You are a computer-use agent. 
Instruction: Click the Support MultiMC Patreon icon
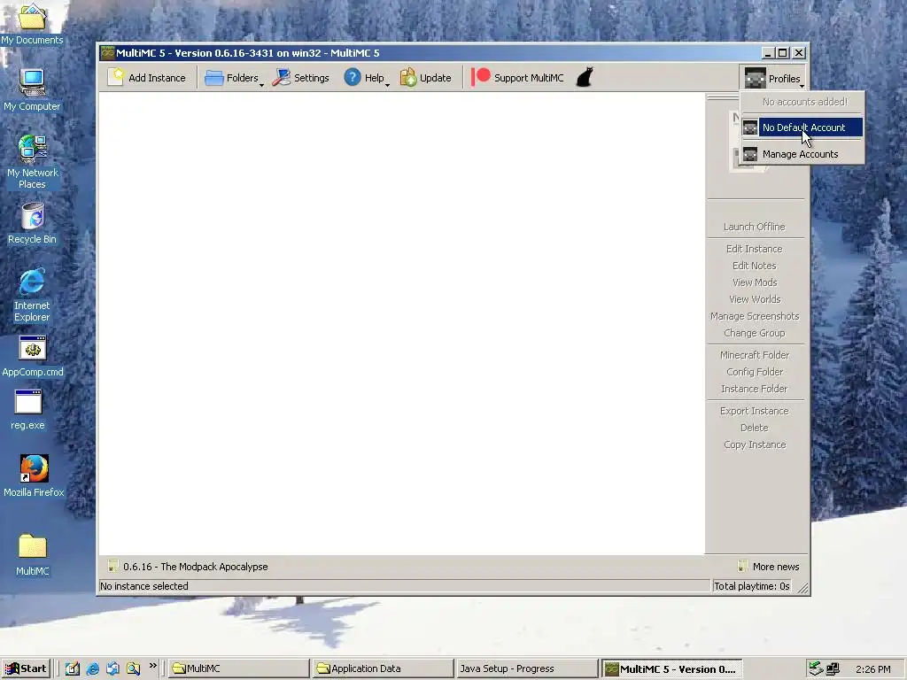(x=481, y=77)
